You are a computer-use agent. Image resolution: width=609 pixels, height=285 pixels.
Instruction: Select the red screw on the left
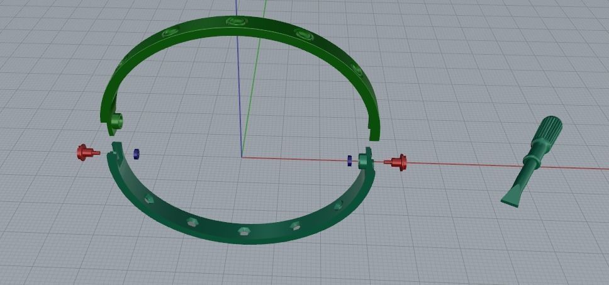87,152
